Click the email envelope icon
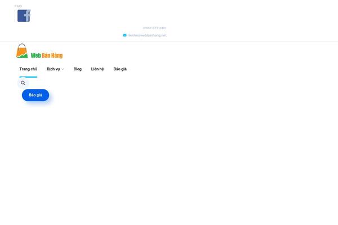The height and width of the screenshot is (225, 338). coord(124,35)
